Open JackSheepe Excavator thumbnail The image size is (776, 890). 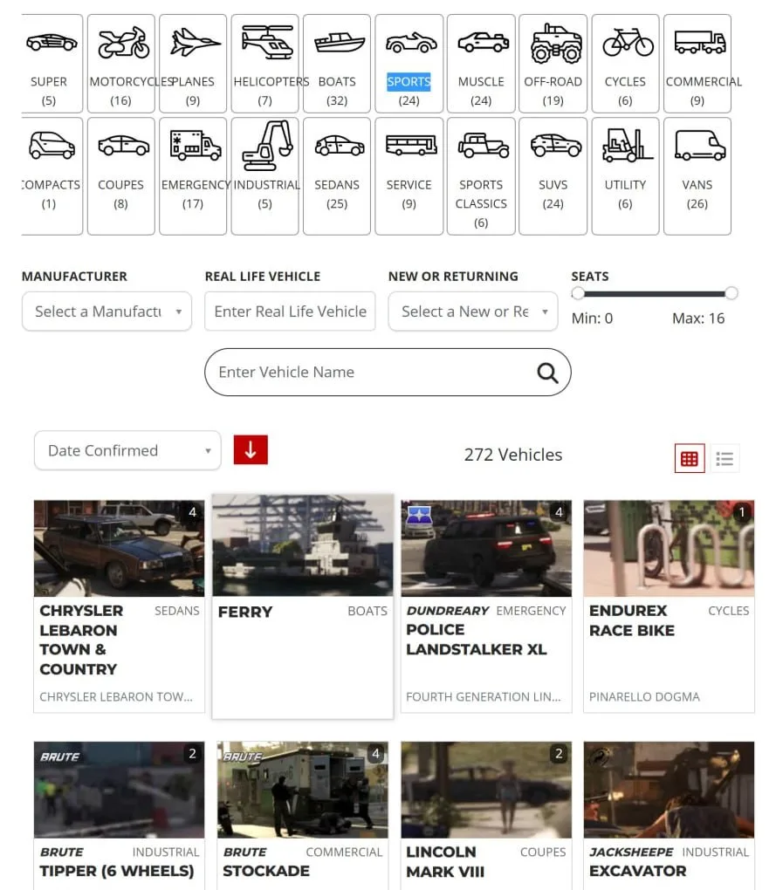(x=669, y=790)
